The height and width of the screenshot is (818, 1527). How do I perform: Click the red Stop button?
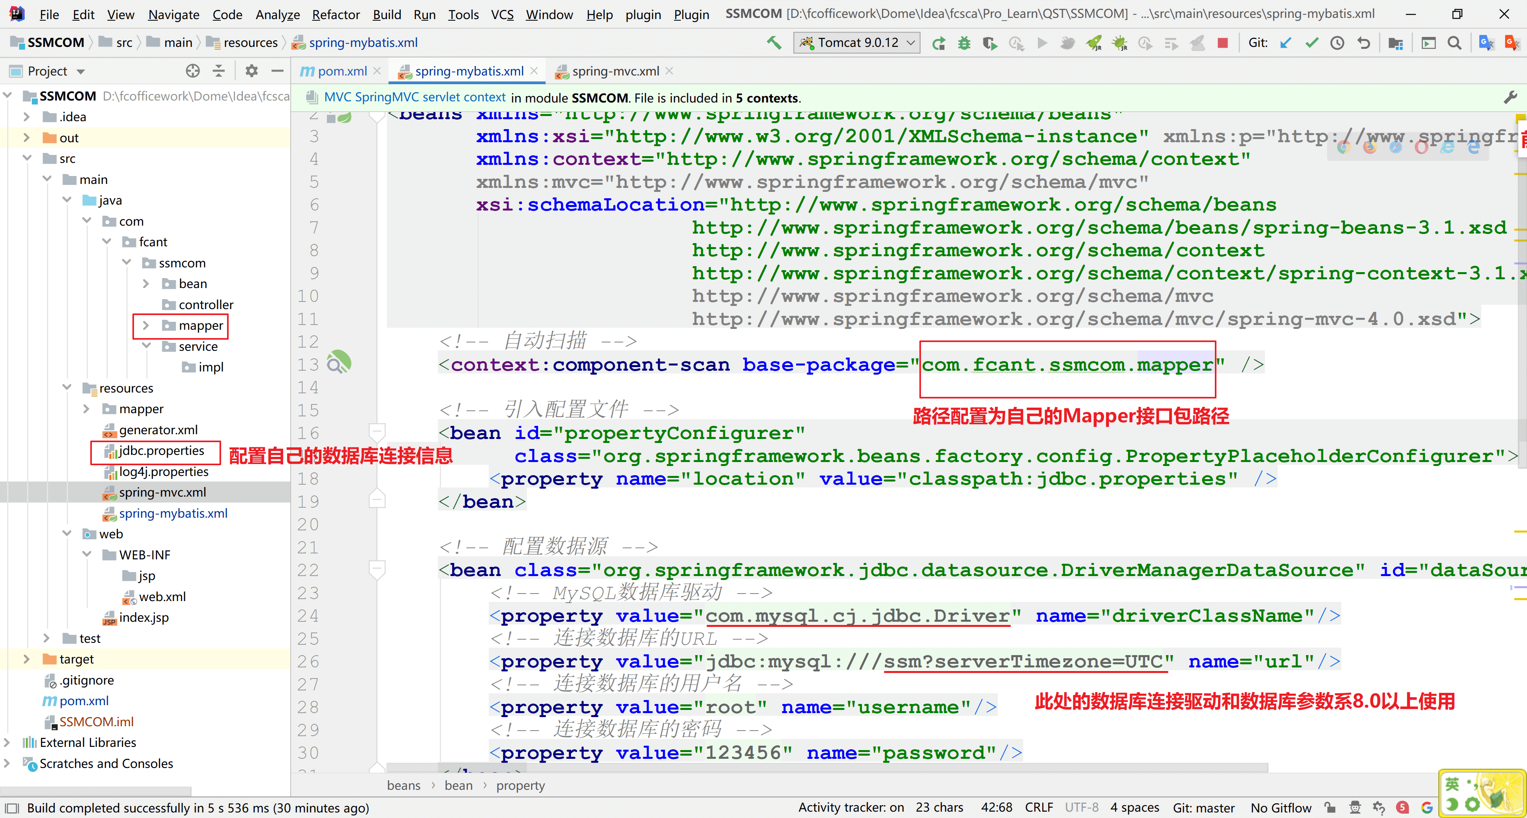(1222, 43)
